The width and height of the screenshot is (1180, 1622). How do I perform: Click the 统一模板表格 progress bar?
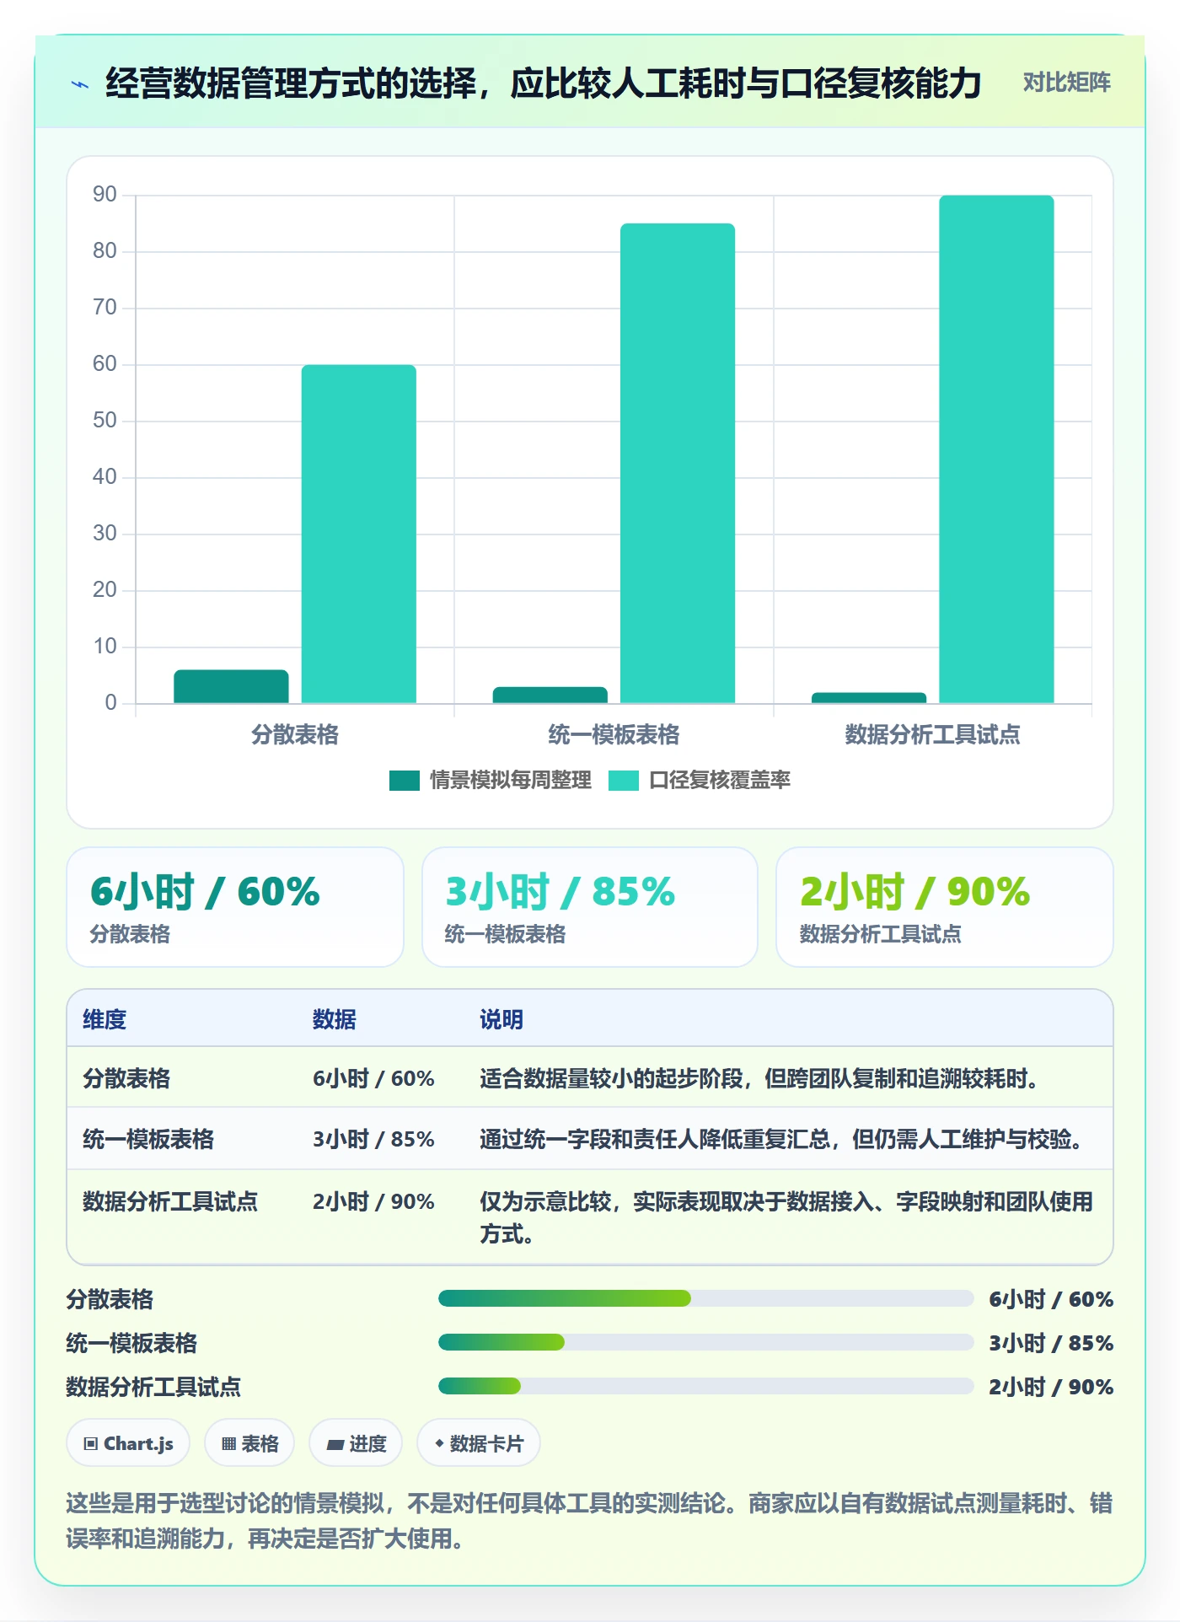(x=706, y=1342)
